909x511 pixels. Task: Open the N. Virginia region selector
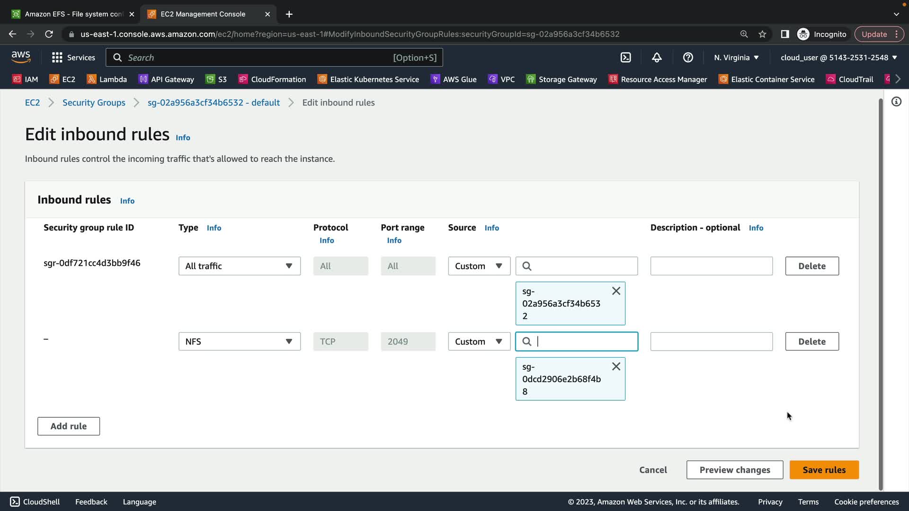coord(736,58)
